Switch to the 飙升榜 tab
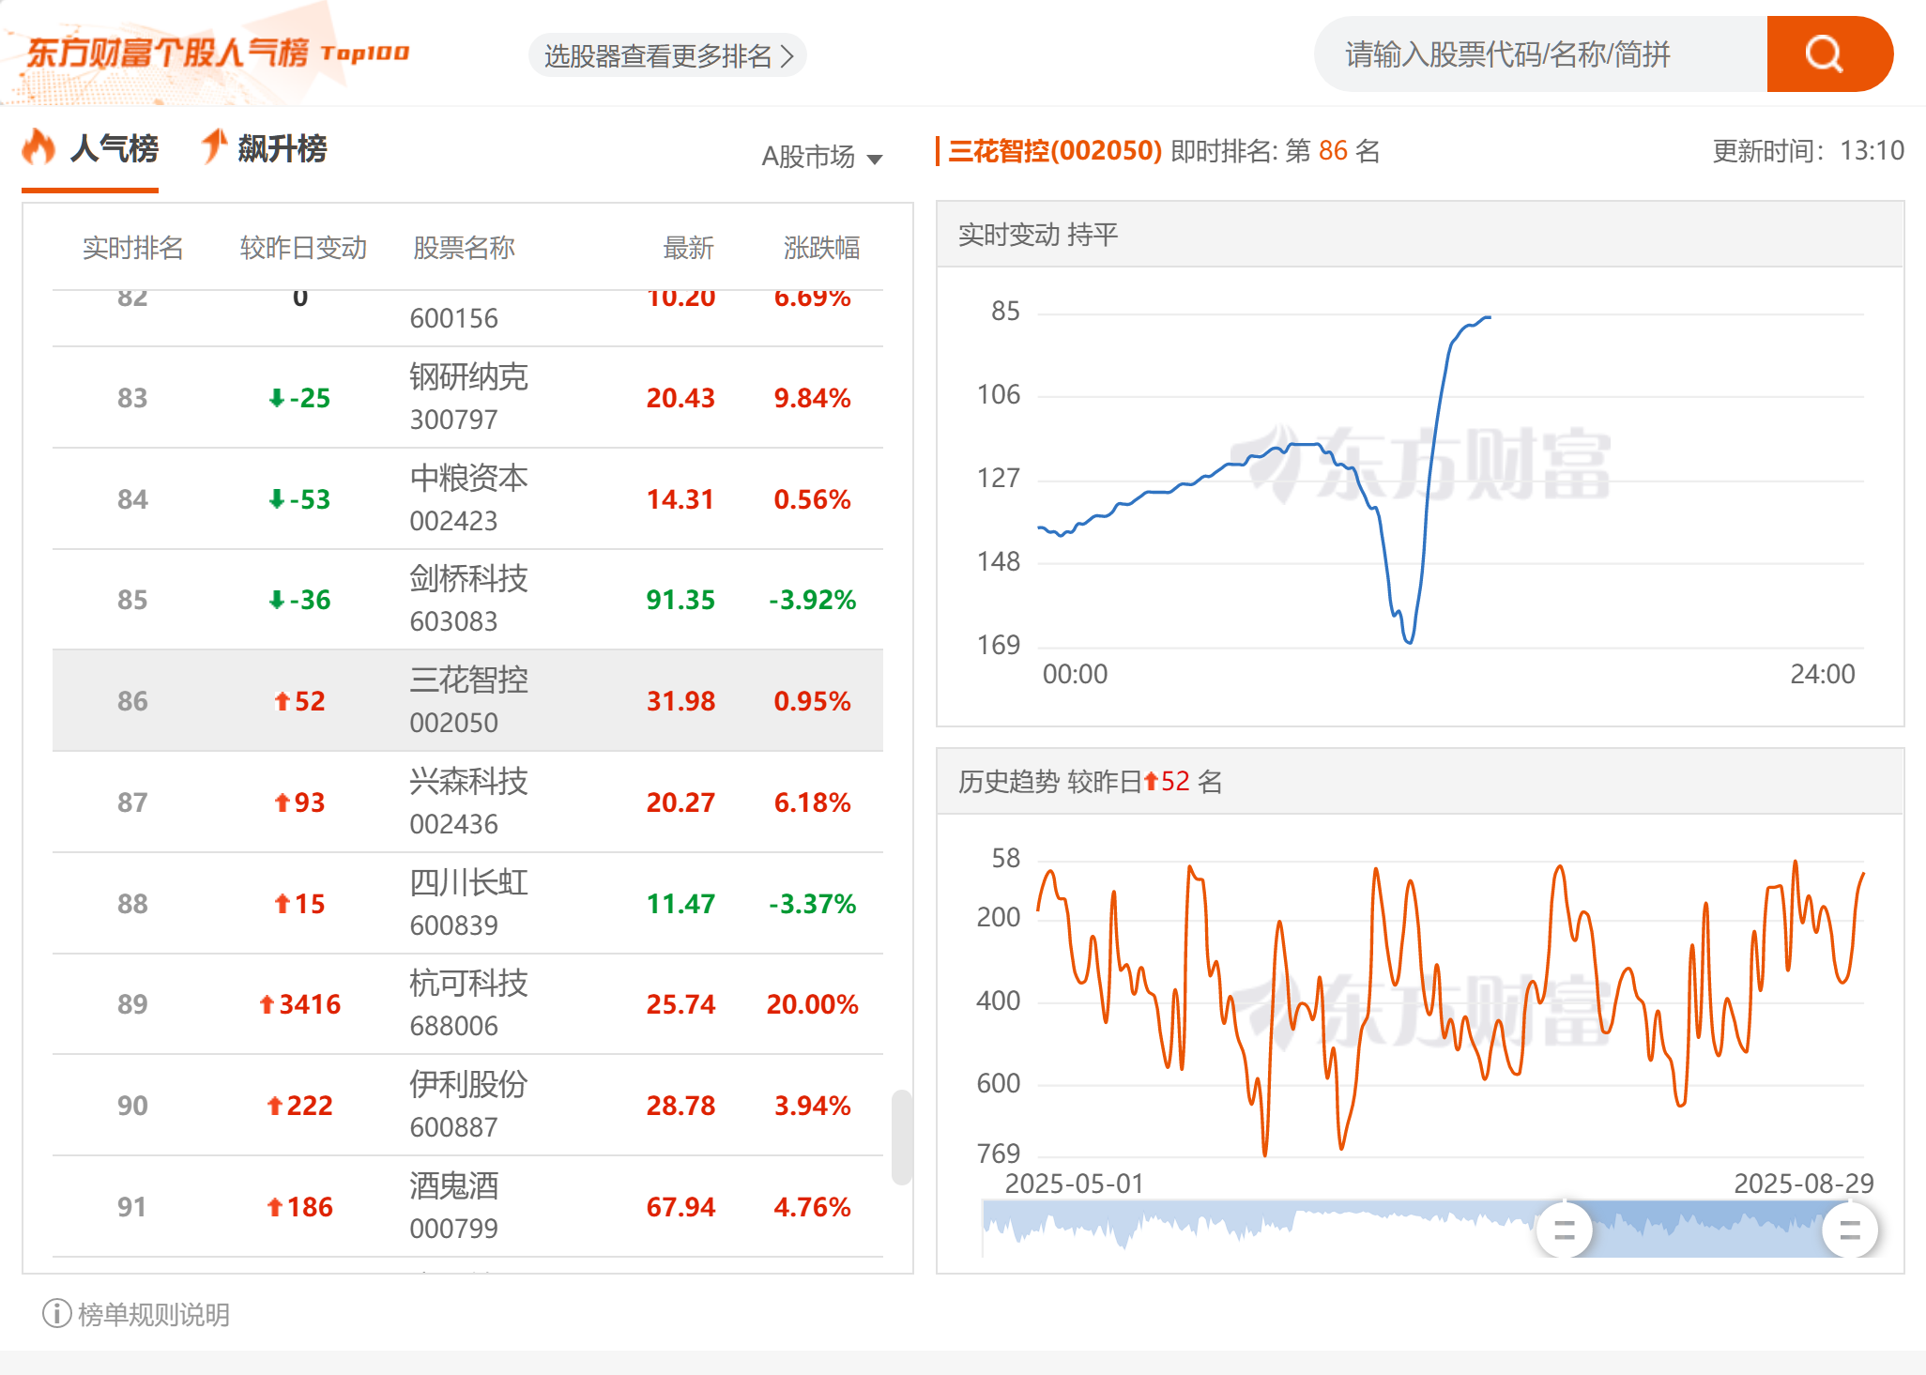1926x1375 pixels. tap(264, 148)
